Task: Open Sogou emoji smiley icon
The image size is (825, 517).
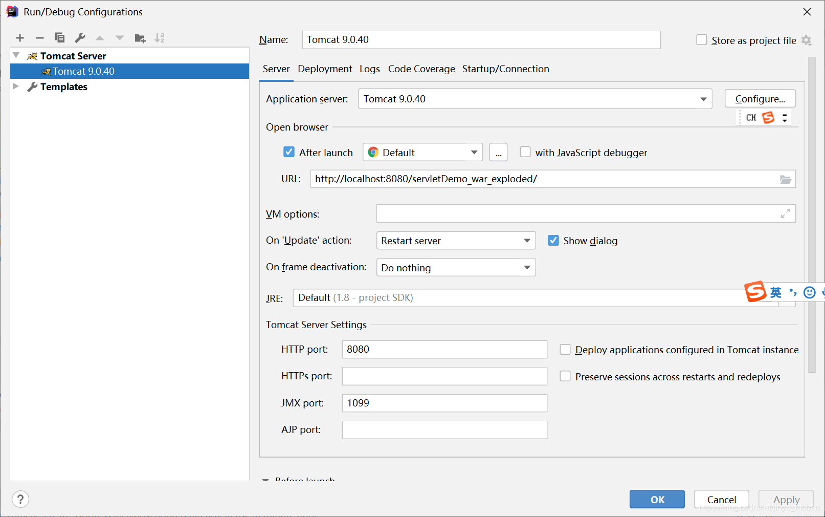Action: click(x=810, y=292)
